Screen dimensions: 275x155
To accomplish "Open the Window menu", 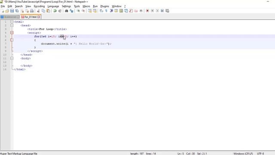I will tap(116, 6).
